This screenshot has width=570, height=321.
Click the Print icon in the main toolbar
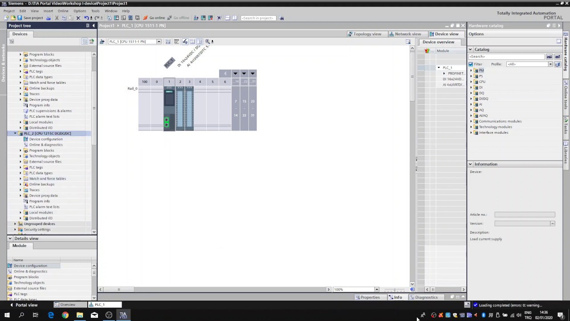48,18
